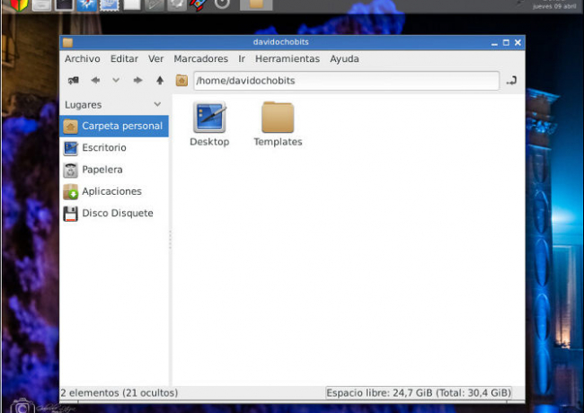
Task: Open the navigation history dropdown arrow
Action: [116, 81]
